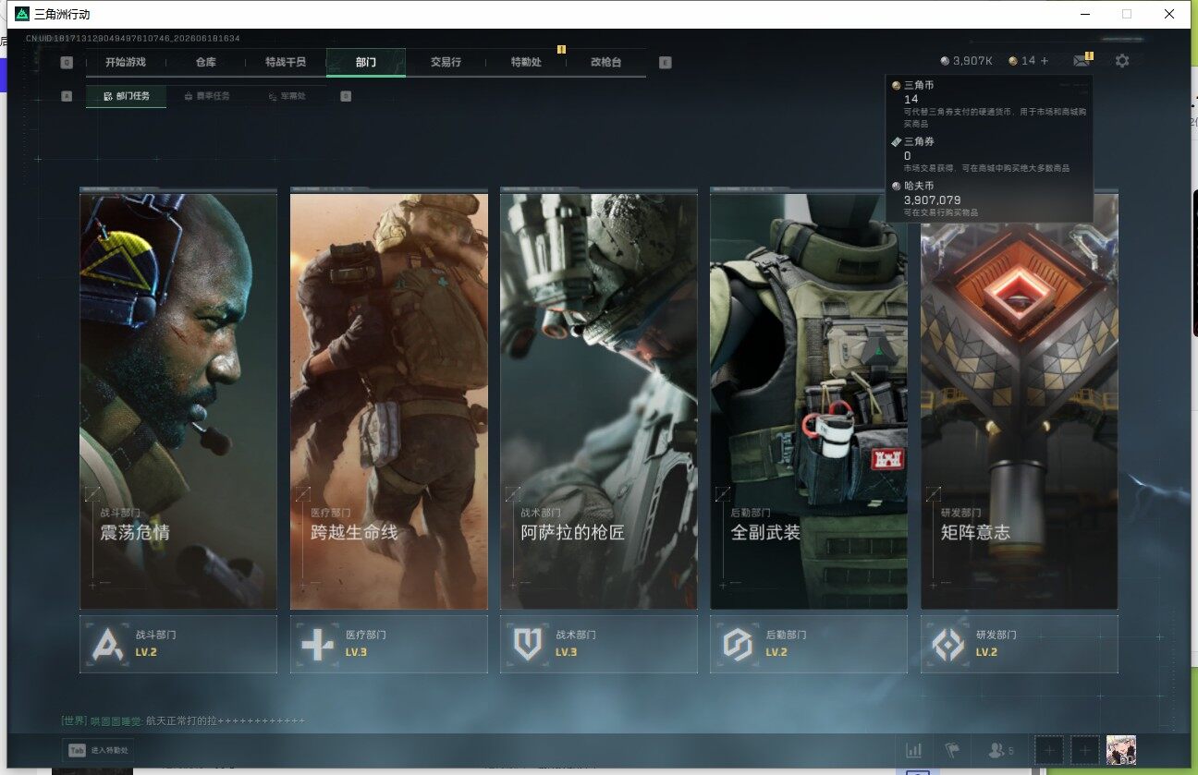The image size is (1198, 775).
Task: Click the 三角券 ticket icon in tooltip
Action: [x=897, y=141]
